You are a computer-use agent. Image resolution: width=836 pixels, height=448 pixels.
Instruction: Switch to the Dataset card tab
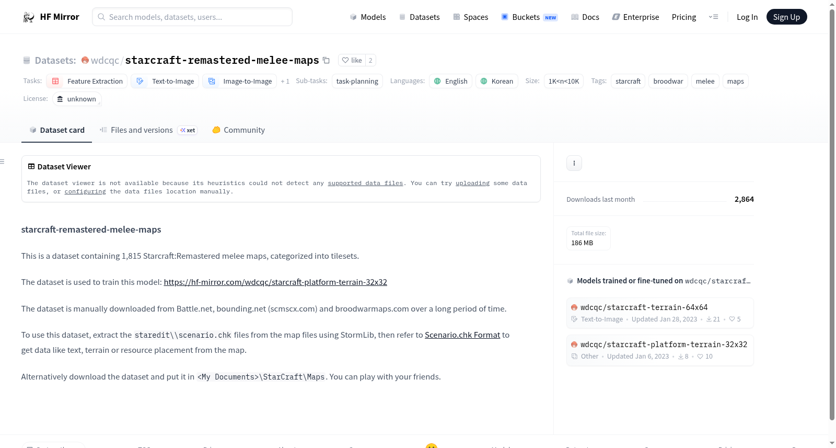point(57,130)
